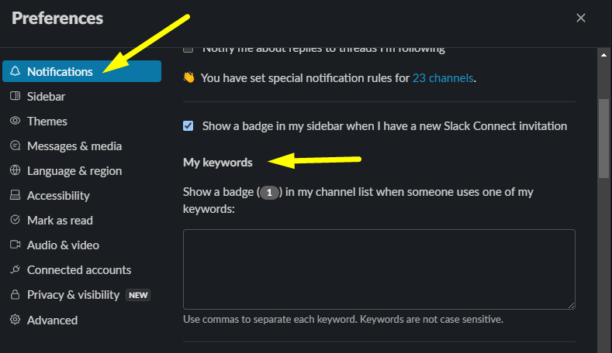Click the Messages & media icon
Image resolution: width=612 pixels, height=353 pixels.
tap(15, 146)
